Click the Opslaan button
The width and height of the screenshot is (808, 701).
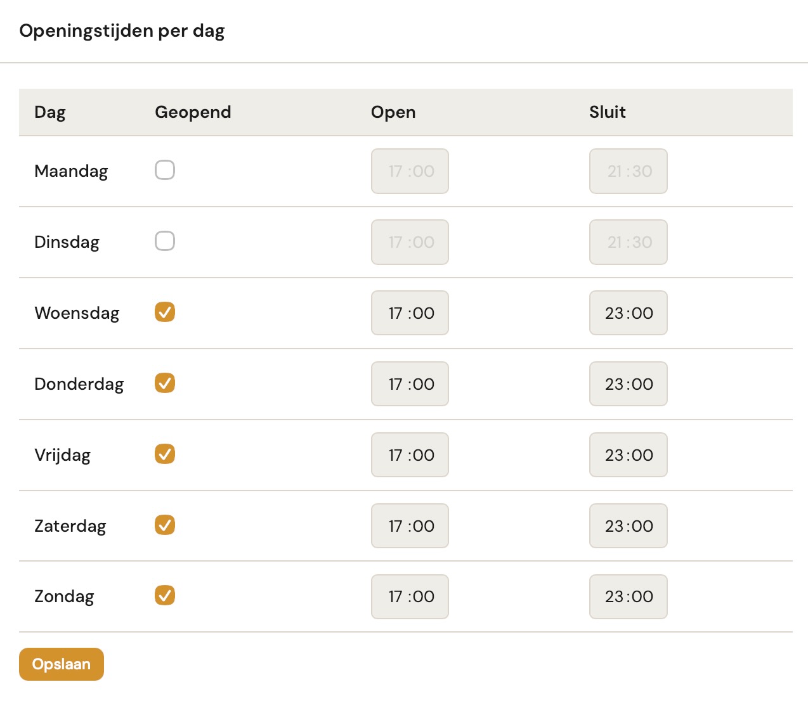tap(61, 664)
